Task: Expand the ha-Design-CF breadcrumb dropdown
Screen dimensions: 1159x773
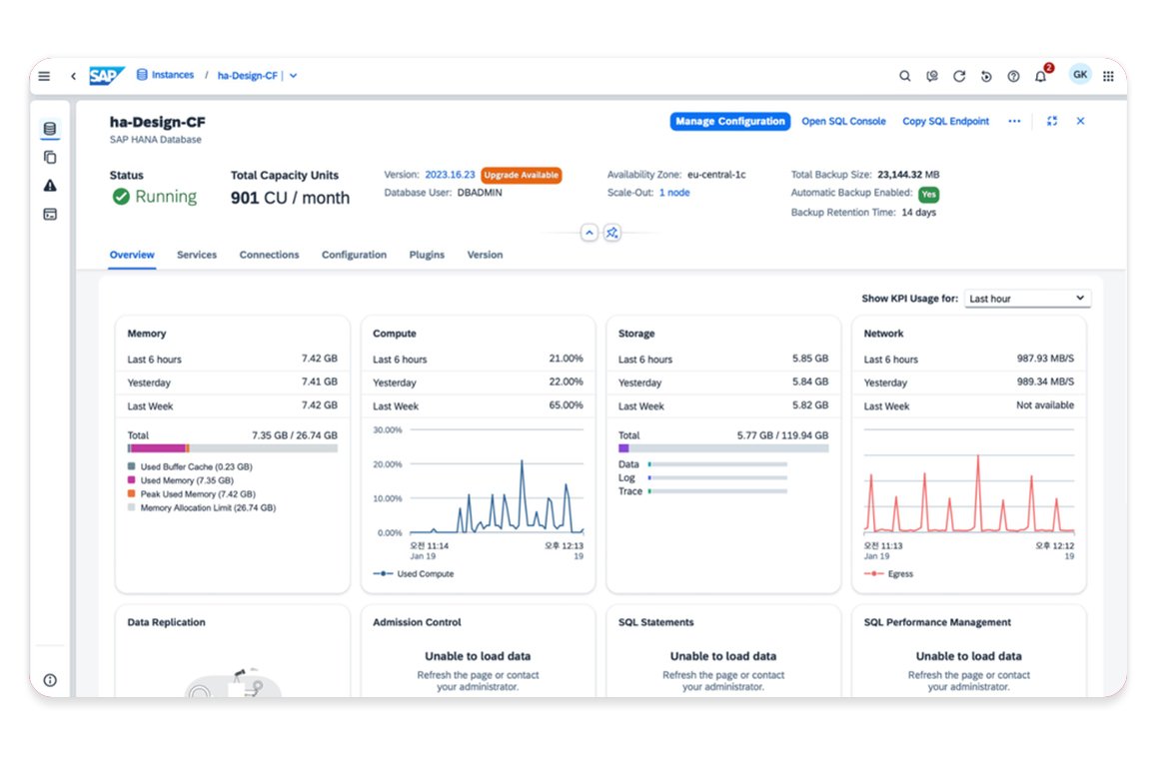Action: [293, 76]
